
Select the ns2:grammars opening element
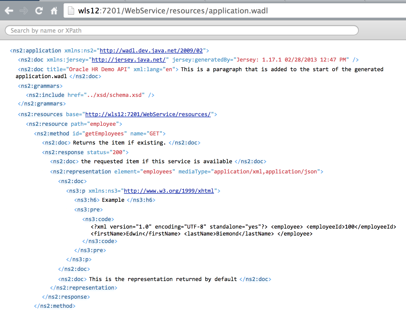(40, 86)
